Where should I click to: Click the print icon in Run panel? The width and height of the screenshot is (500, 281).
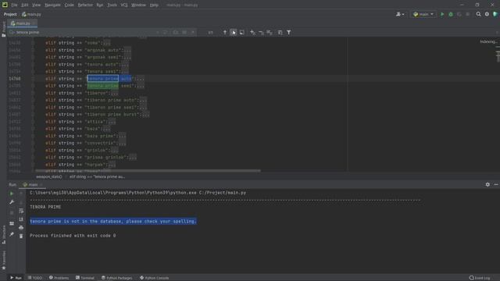point(21,228)
